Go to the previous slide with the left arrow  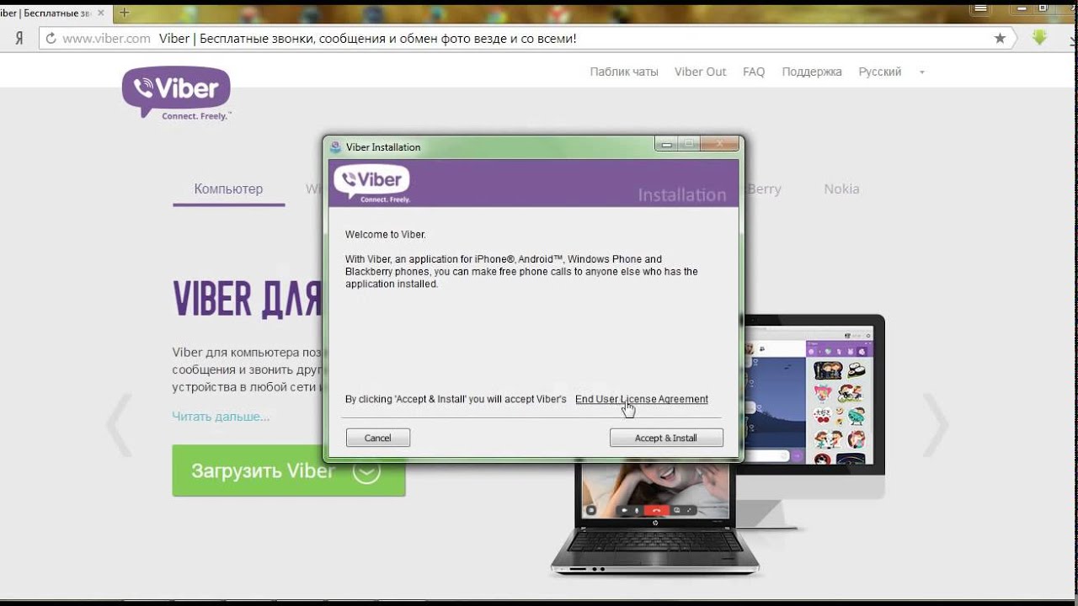(120, 424)
